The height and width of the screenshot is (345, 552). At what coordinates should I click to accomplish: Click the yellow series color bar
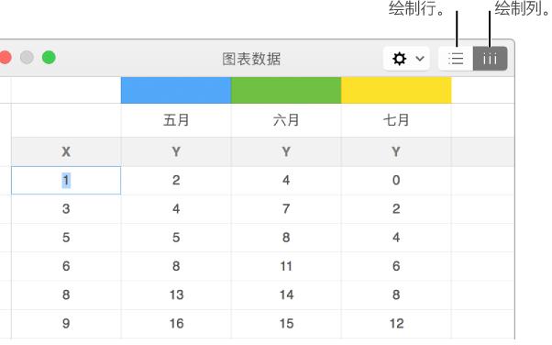pos(396,90)
